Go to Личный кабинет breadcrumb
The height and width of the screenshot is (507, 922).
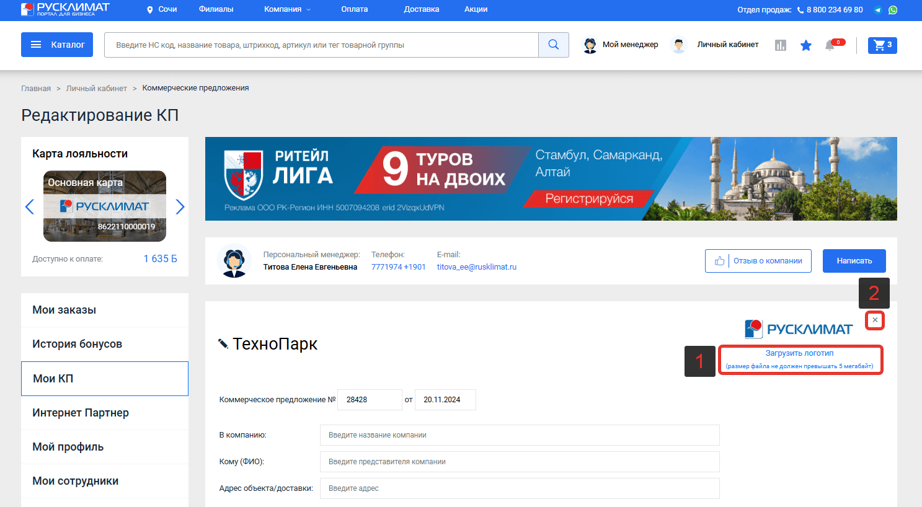(97, 89)
